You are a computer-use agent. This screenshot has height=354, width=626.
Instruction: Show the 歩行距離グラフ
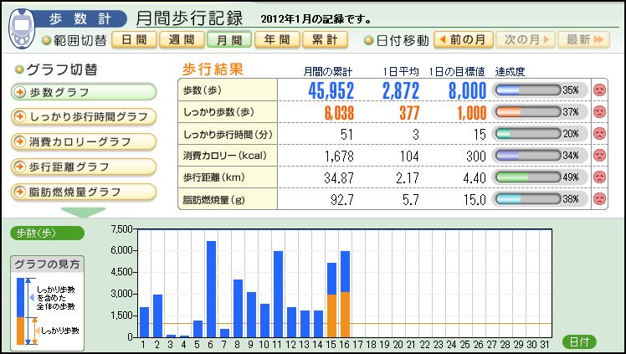pyautogui.click(x=84, y=167)
